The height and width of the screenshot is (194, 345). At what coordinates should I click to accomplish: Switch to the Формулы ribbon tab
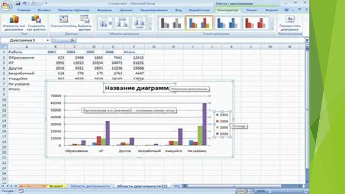105,10
